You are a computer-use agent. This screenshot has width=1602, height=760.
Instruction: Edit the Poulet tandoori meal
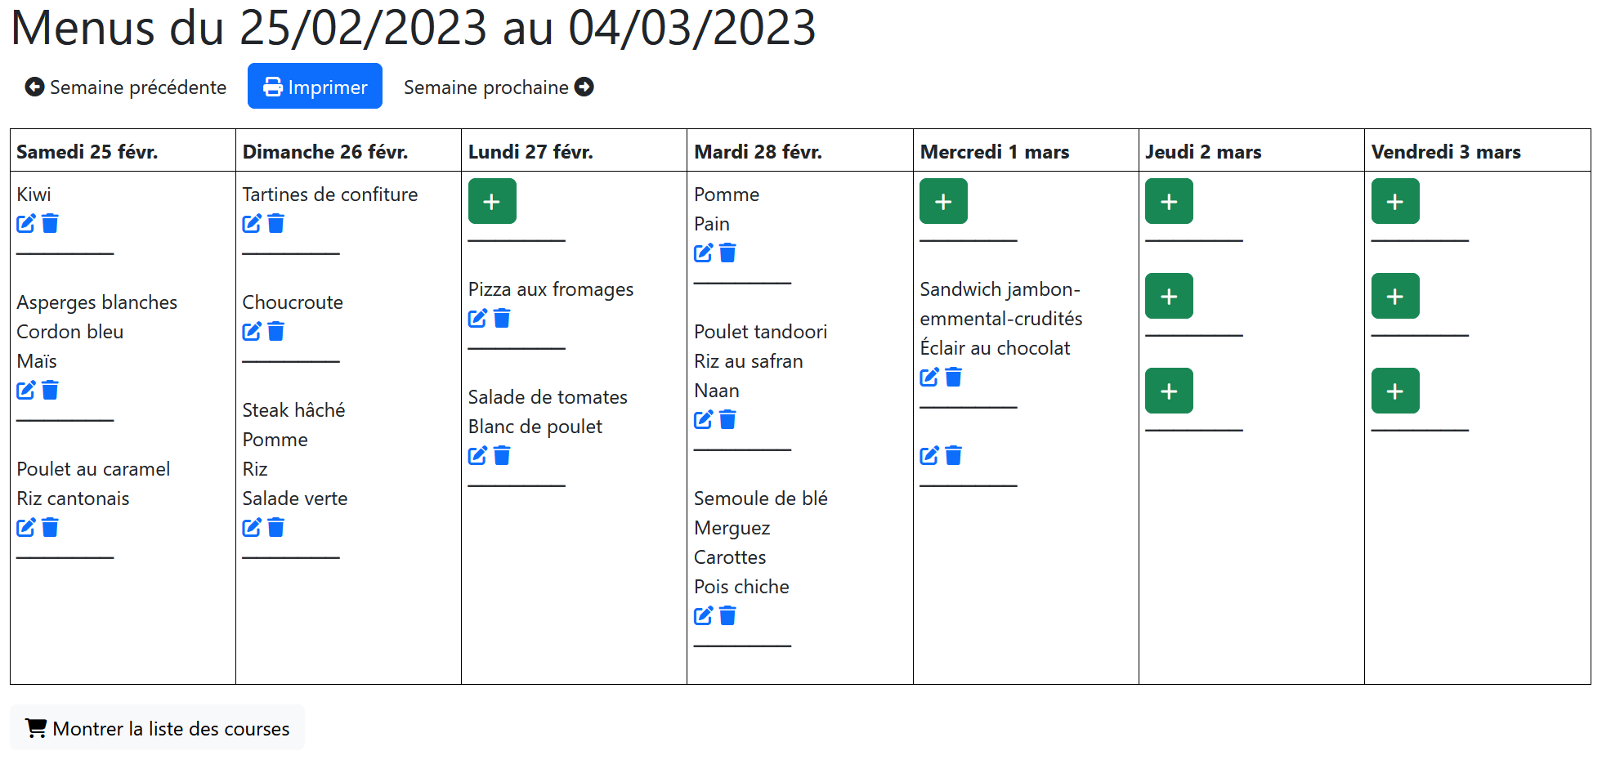point(703,419)
